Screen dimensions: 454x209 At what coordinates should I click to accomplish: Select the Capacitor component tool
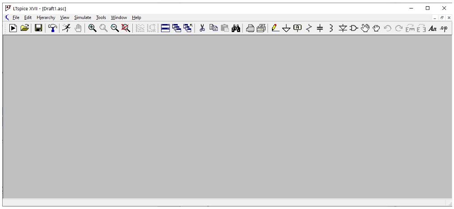point(320,28)
